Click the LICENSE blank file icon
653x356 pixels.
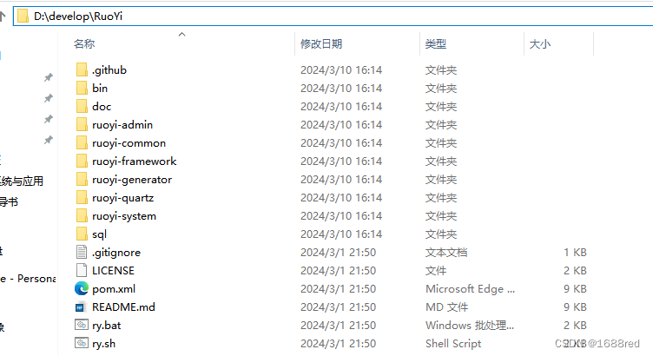82,271
